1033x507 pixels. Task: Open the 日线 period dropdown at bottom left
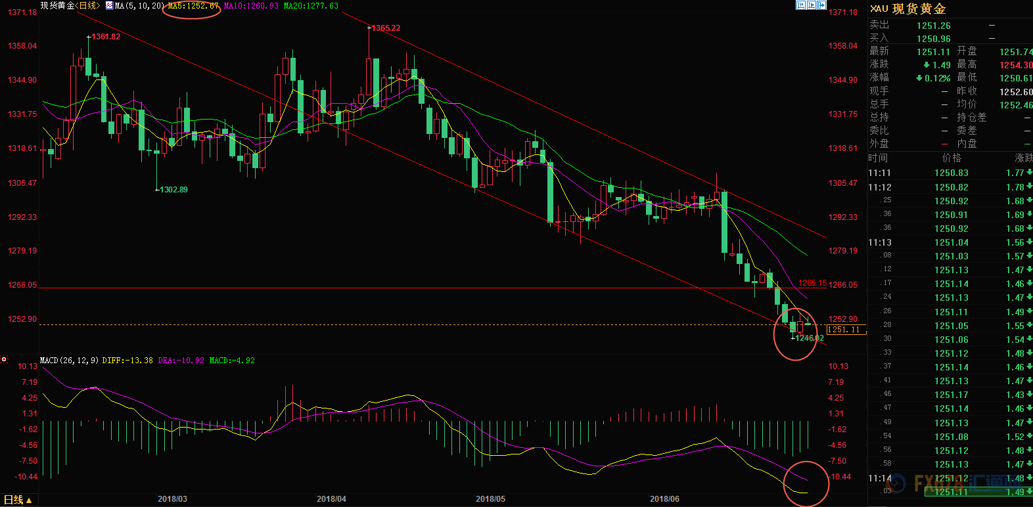tap(18, 500)
